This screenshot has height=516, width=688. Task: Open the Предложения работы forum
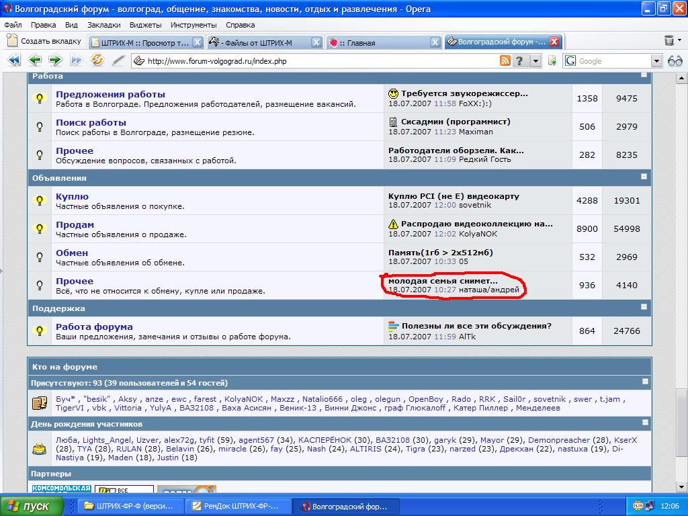[x=110, y=94]
